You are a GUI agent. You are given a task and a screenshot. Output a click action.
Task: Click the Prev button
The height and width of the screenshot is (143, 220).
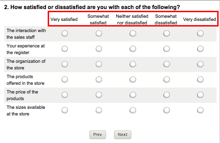click(98, 135)
